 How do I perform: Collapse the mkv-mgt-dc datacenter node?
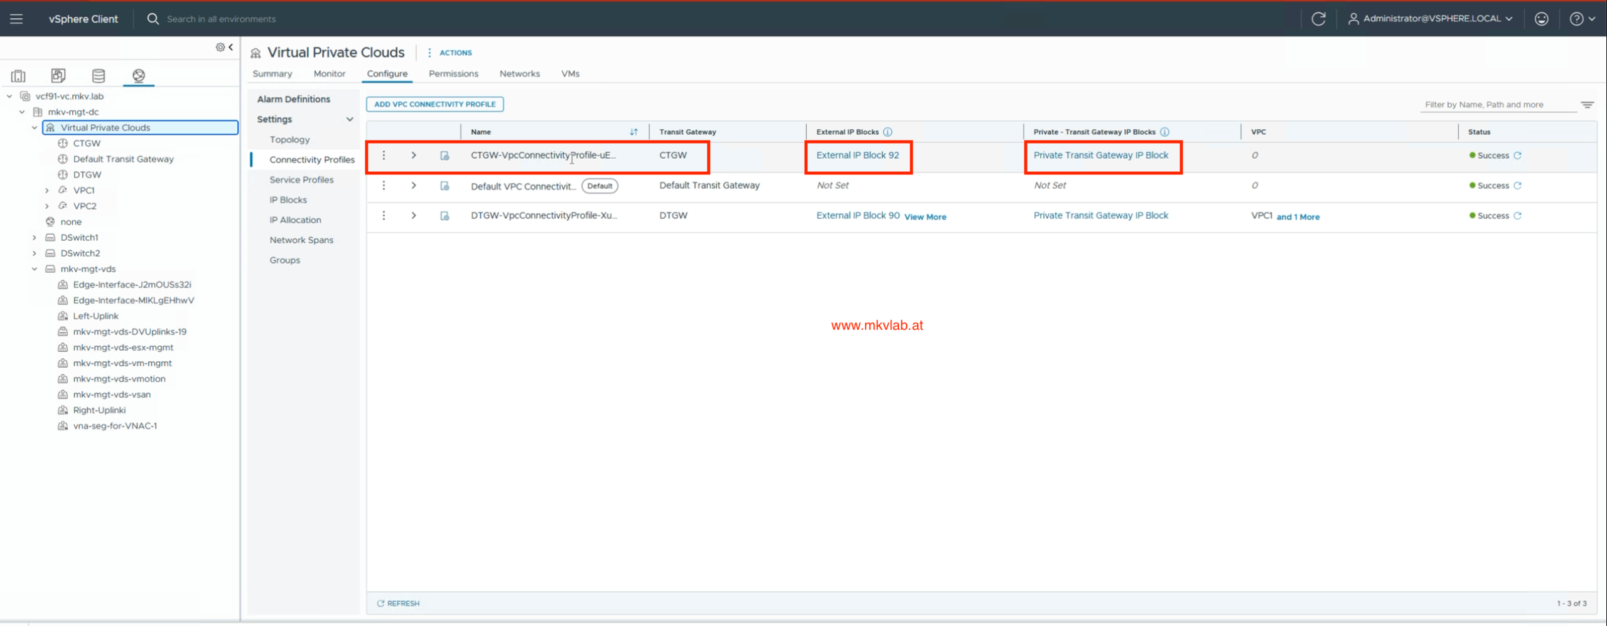(x=22, y=112)
